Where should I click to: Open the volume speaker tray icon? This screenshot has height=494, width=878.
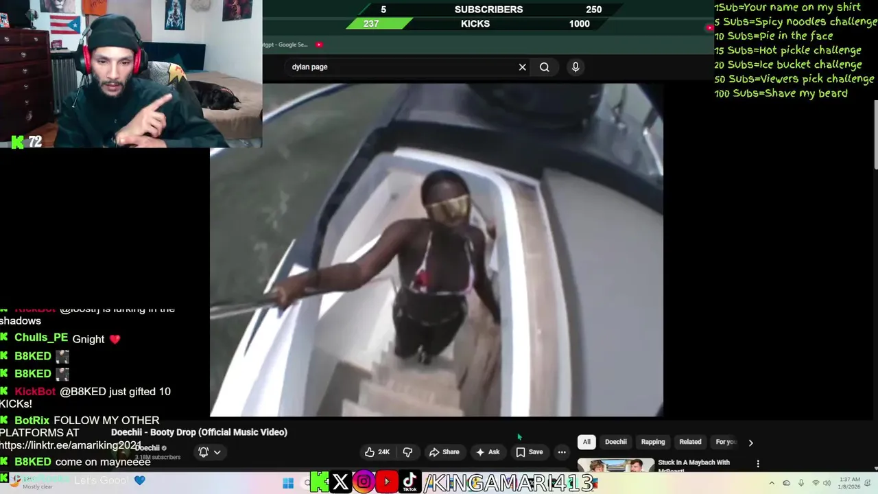[x=827, y=483]
